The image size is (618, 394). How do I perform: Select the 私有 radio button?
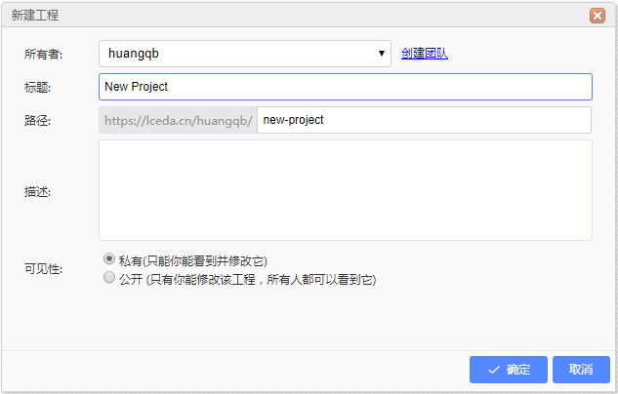click(109, 259)
